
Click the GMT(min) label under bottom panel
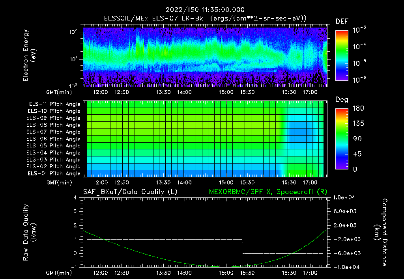tap(59, 273)
